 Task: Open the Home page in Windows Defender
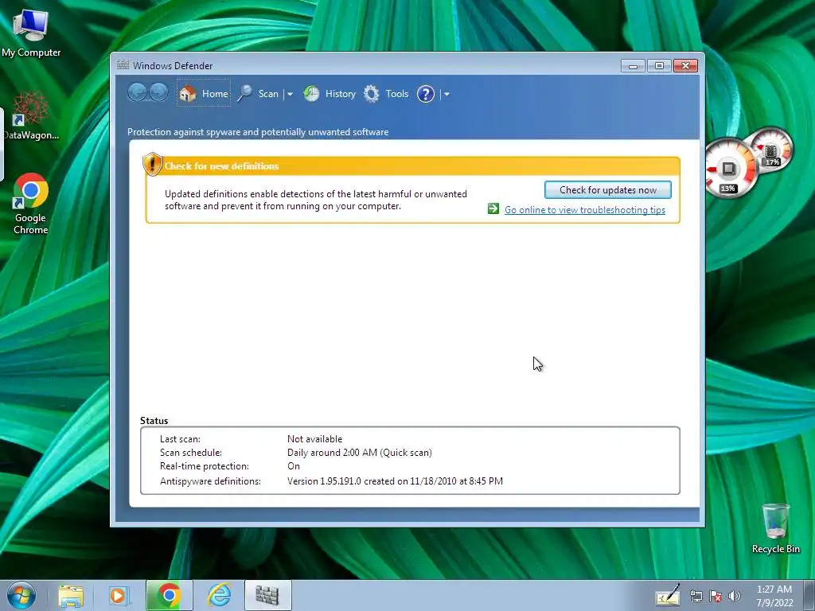click(x=204, y=94)
